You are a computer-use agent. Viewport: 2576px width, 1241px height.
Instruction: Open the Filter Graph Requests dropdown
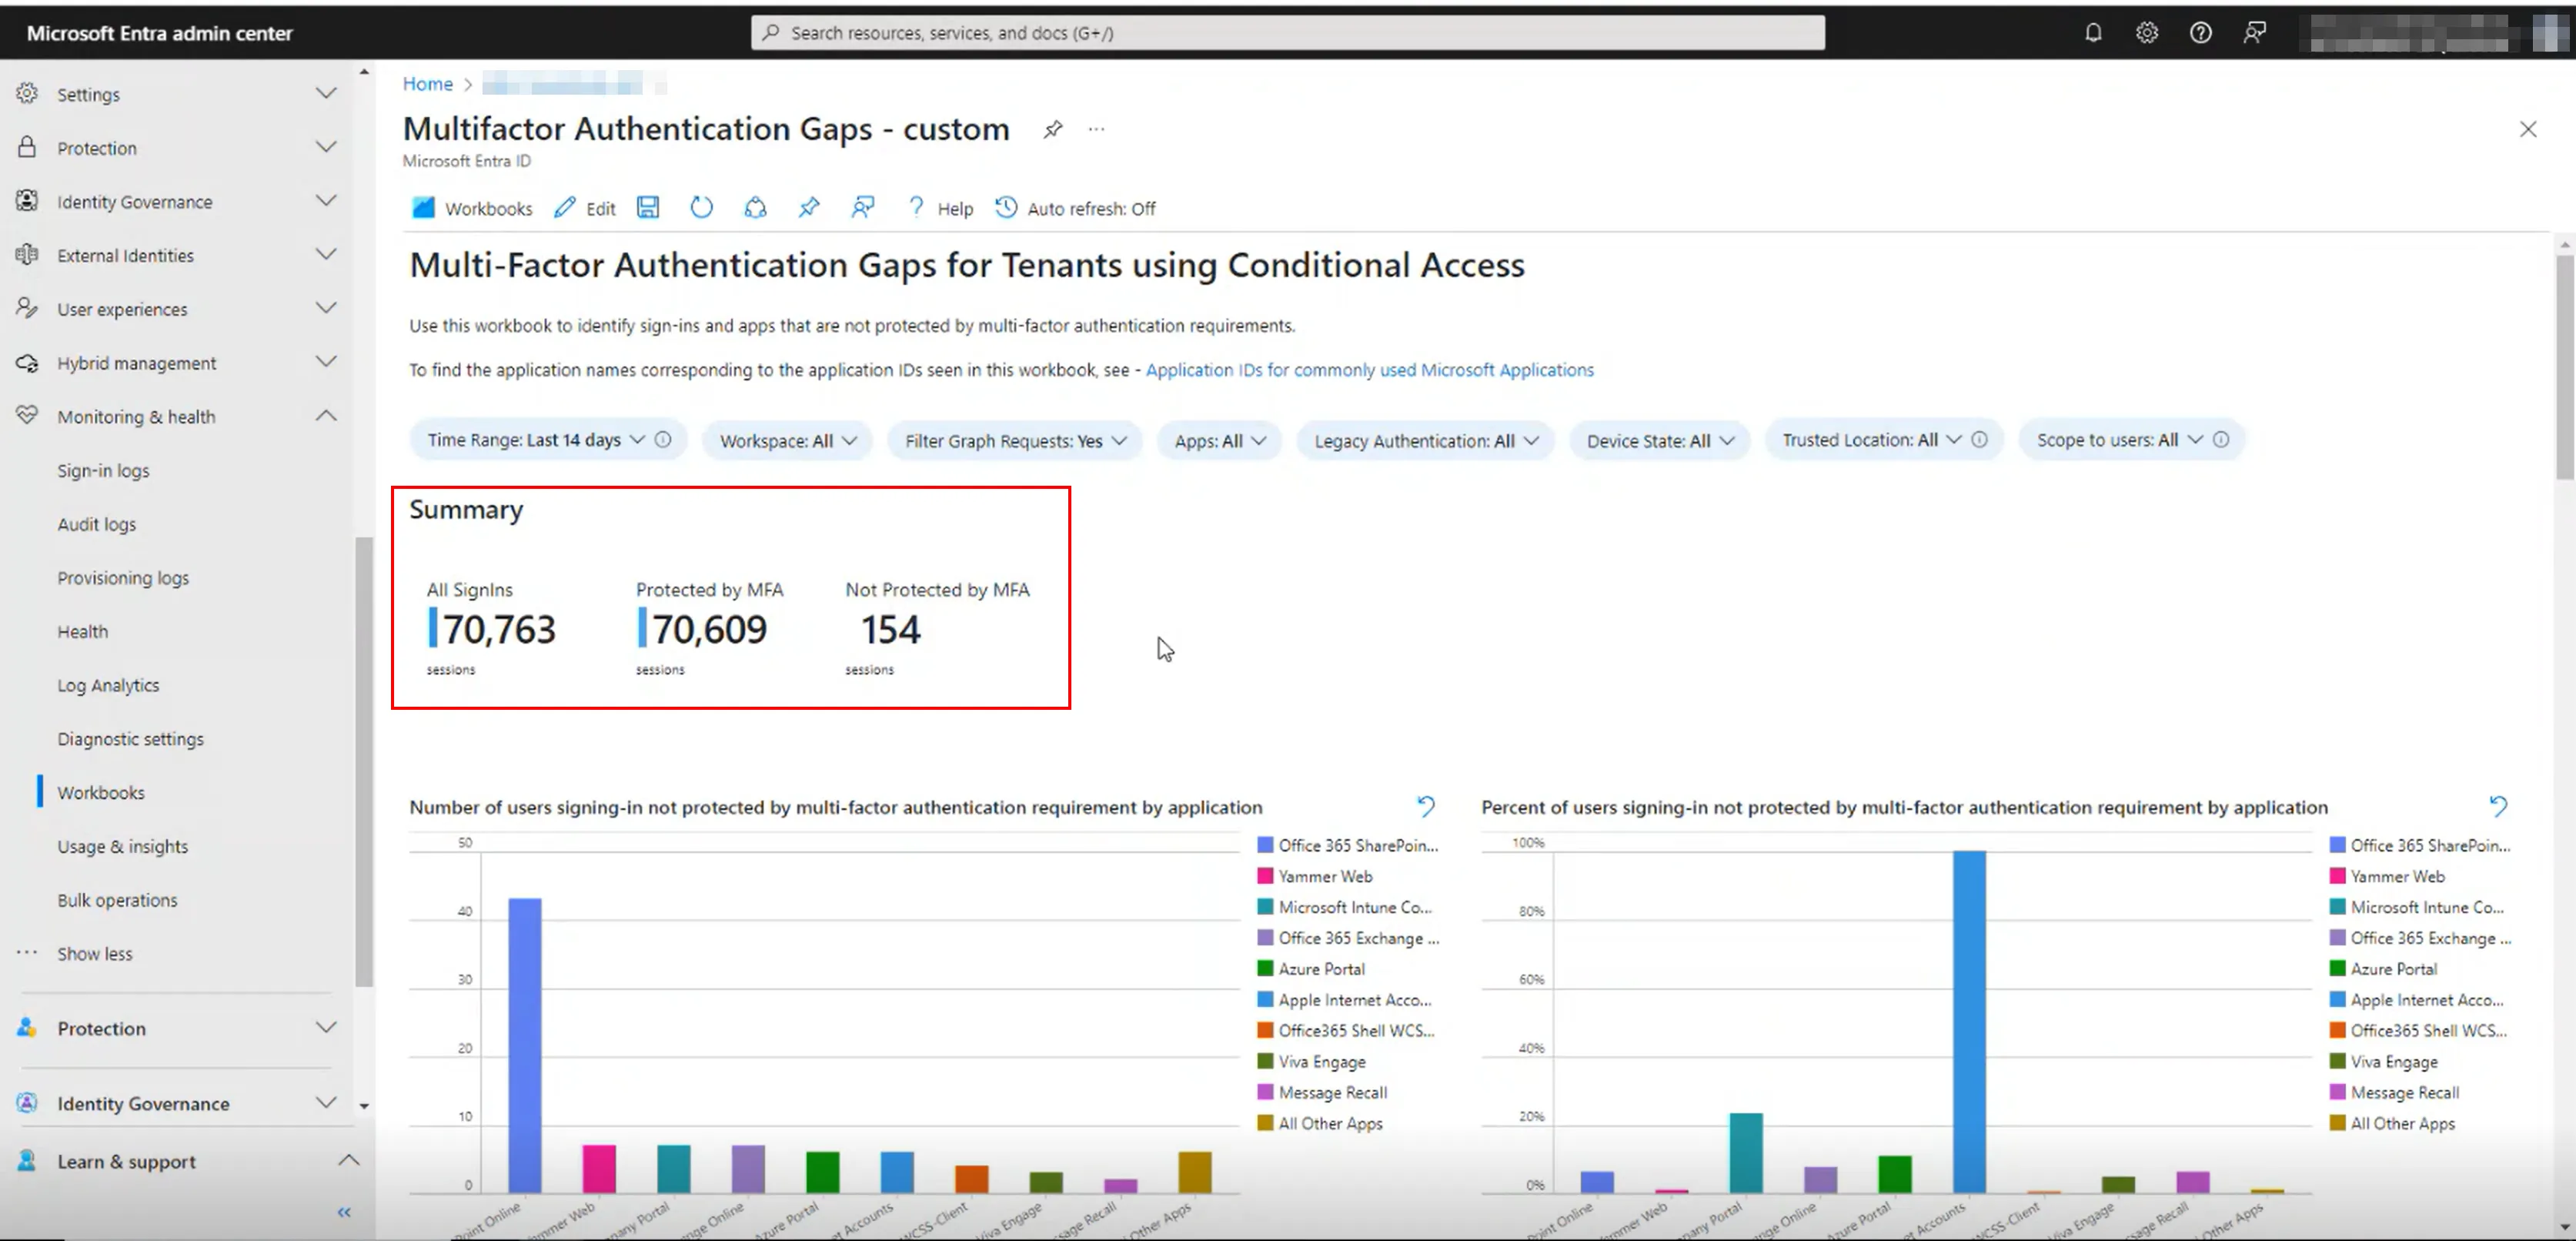coord(1015,440)
